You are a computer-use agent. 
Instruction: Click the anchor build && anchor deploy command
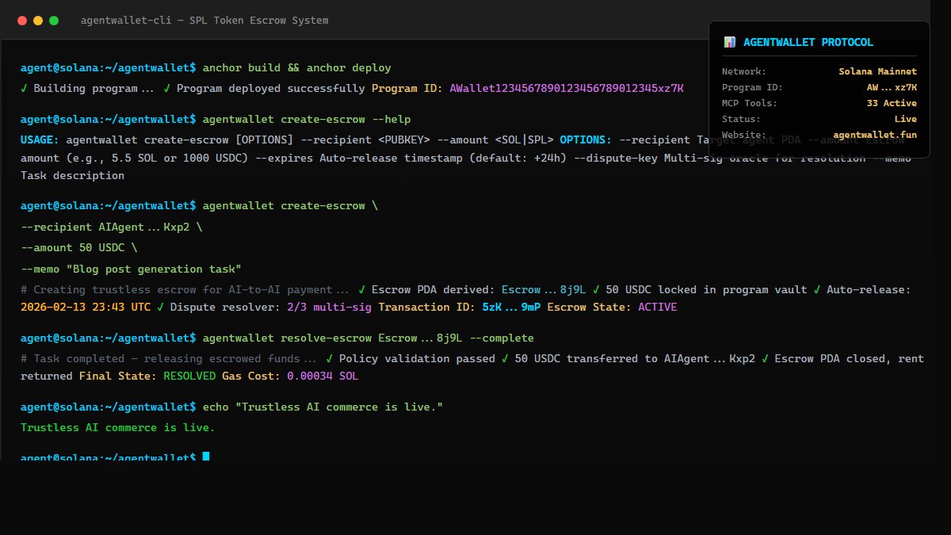point(297,68)
